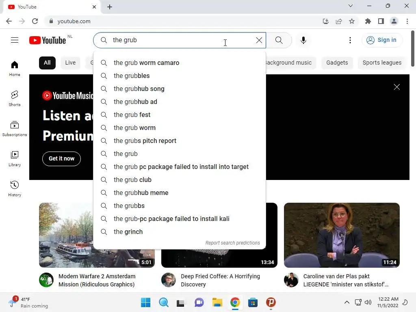Toggle Chrome side panel

381,21
